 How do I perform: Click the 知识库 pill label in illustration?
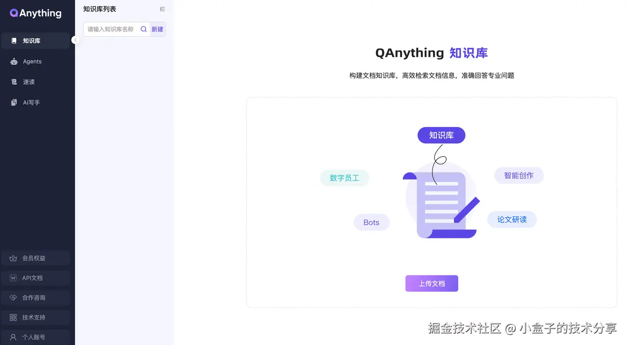coord(441,135)
